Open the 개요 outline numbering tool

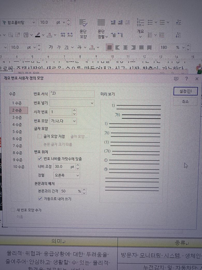coord(140,33)
